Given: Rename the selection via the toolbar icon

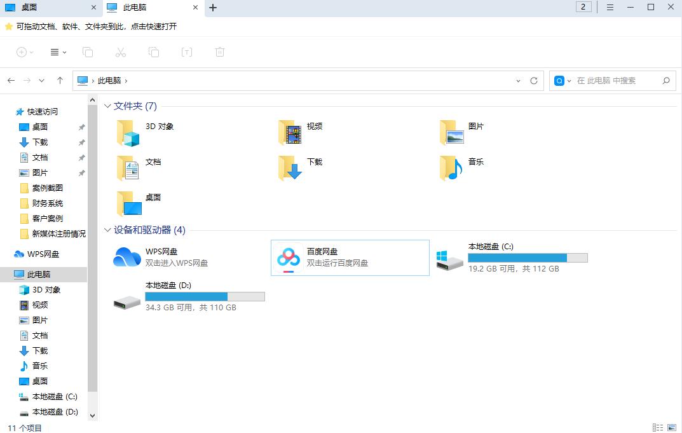Looking at the screenshot, I should point(187,52).
